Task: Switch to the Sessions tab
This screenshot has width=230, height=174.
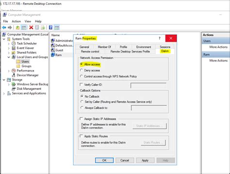Action: tap(165, 47)
